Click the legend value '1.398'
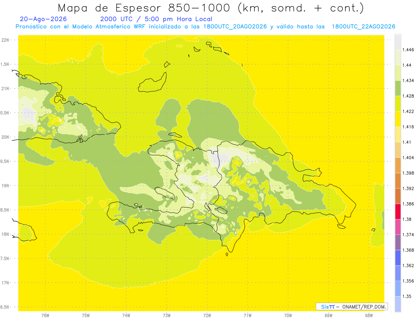Viewport: 414px width, 320px height. pos(408,173)
